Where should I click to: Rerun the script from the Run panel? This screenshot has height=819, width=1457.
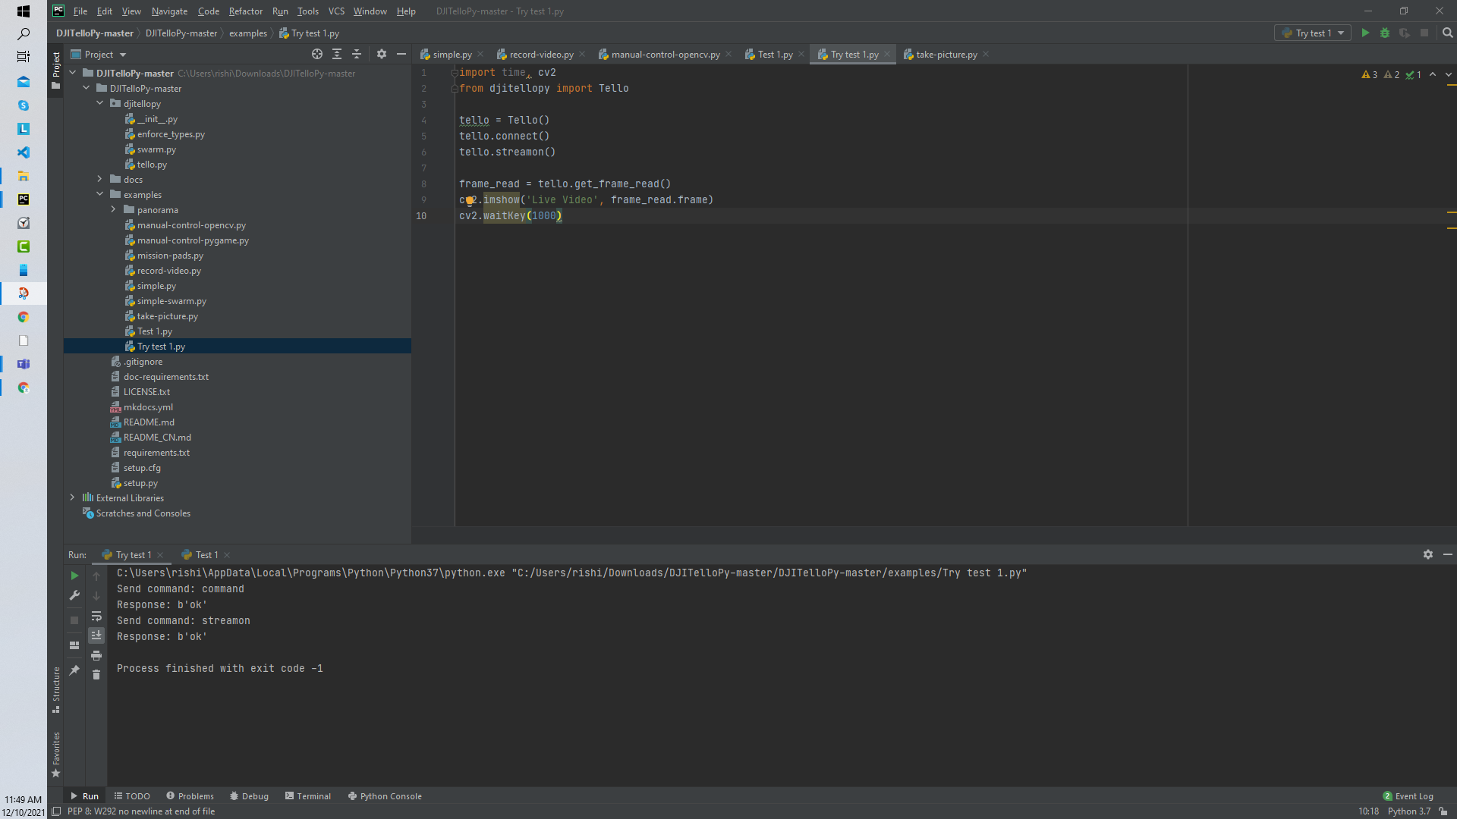click(74, 576)
